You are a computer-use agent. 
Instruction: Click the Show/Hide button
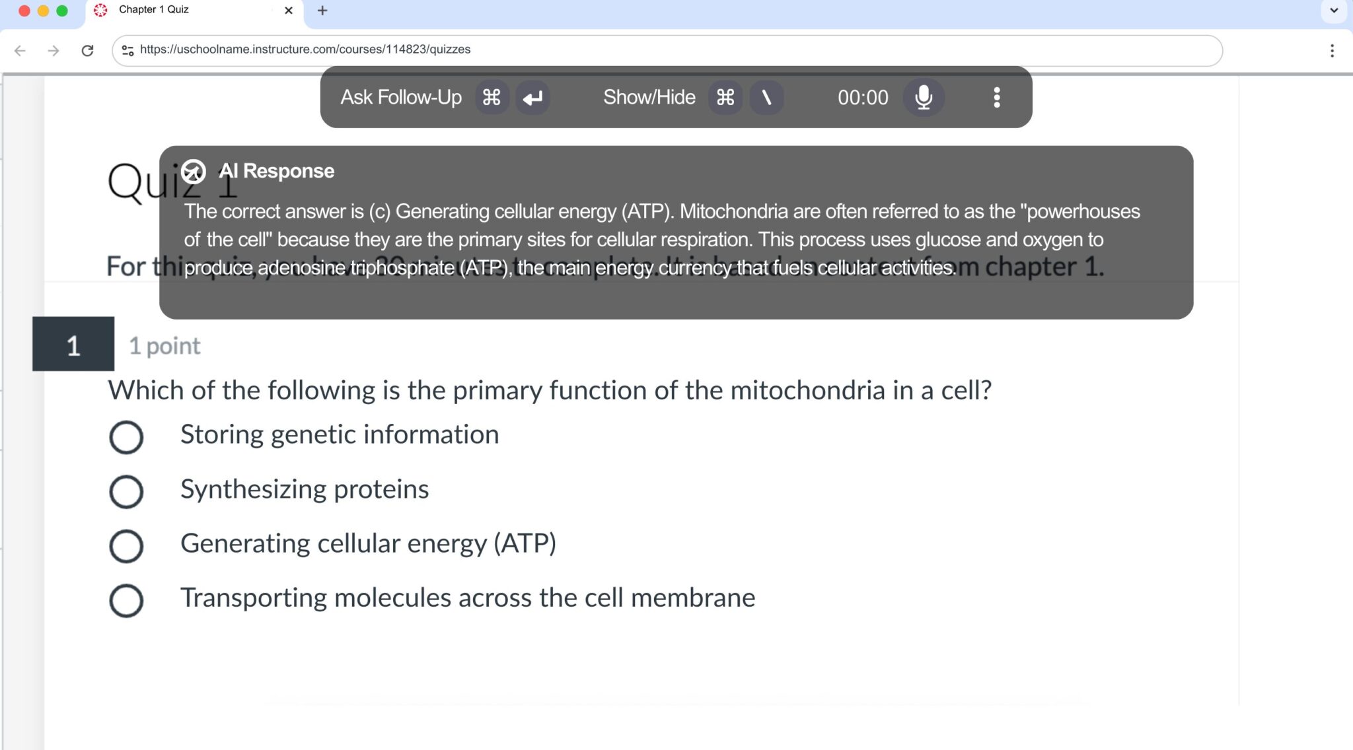(649, 98)
